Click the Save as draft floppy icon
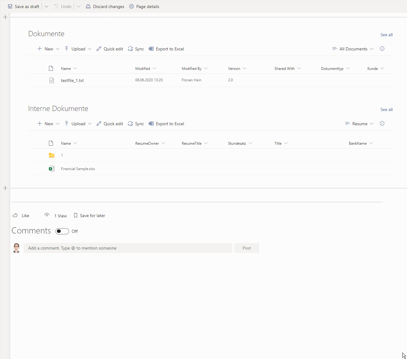This screenshot has width=407, height=359. (10, 6)
